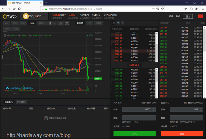Click the 9571.74 buy order row price
206x139 pixels.
tap(118, 70)
